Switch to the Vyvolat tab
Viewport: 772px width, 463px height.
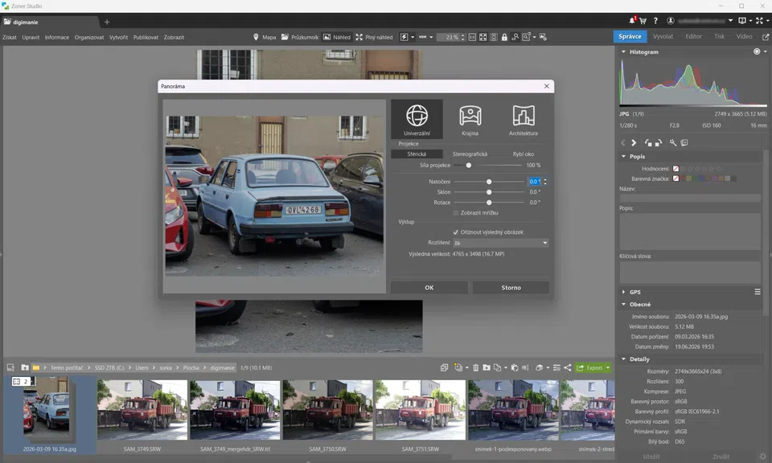click(x=663, y=36)
